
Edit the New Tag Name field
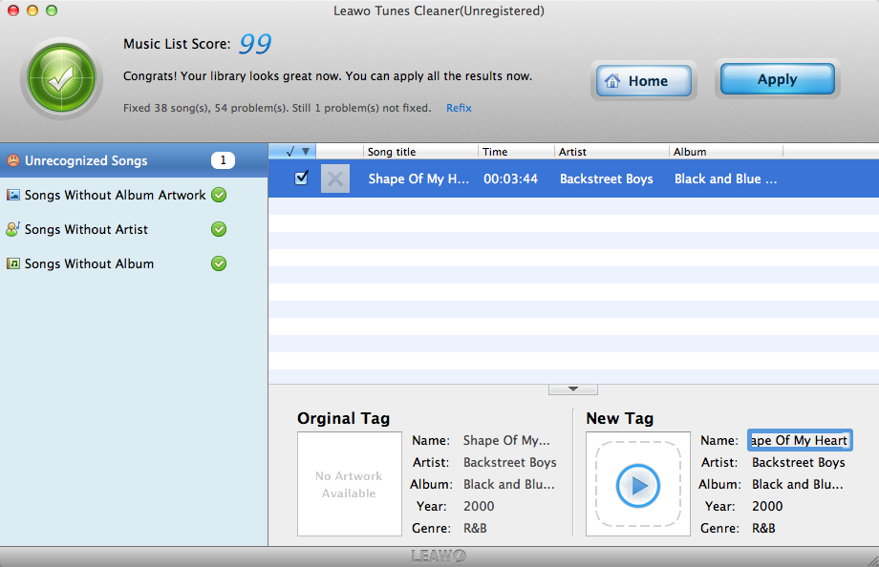[x=800, y=440]
